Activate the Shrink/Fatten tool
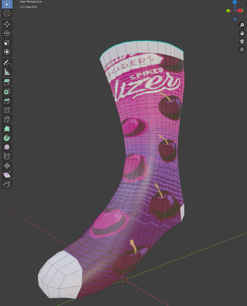The image size is (247, 306). pyautogui.click(x=7, y=166)
